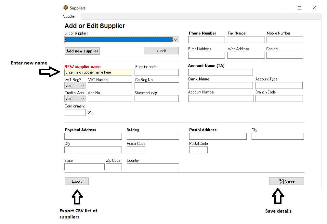
Task: Click into the E Mail Address field
Action: pos(206,55)
